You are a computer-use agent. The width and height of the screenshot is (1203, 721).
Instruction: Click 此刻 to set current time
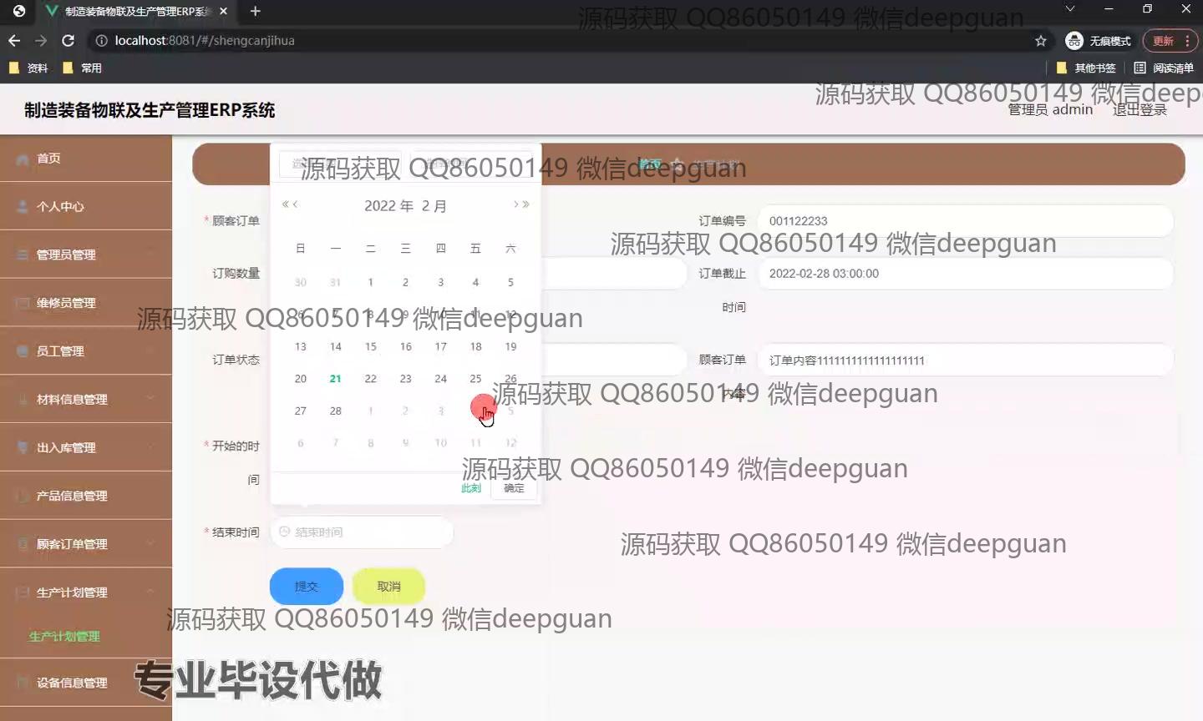pyautogui.click(x=471, y=488)
